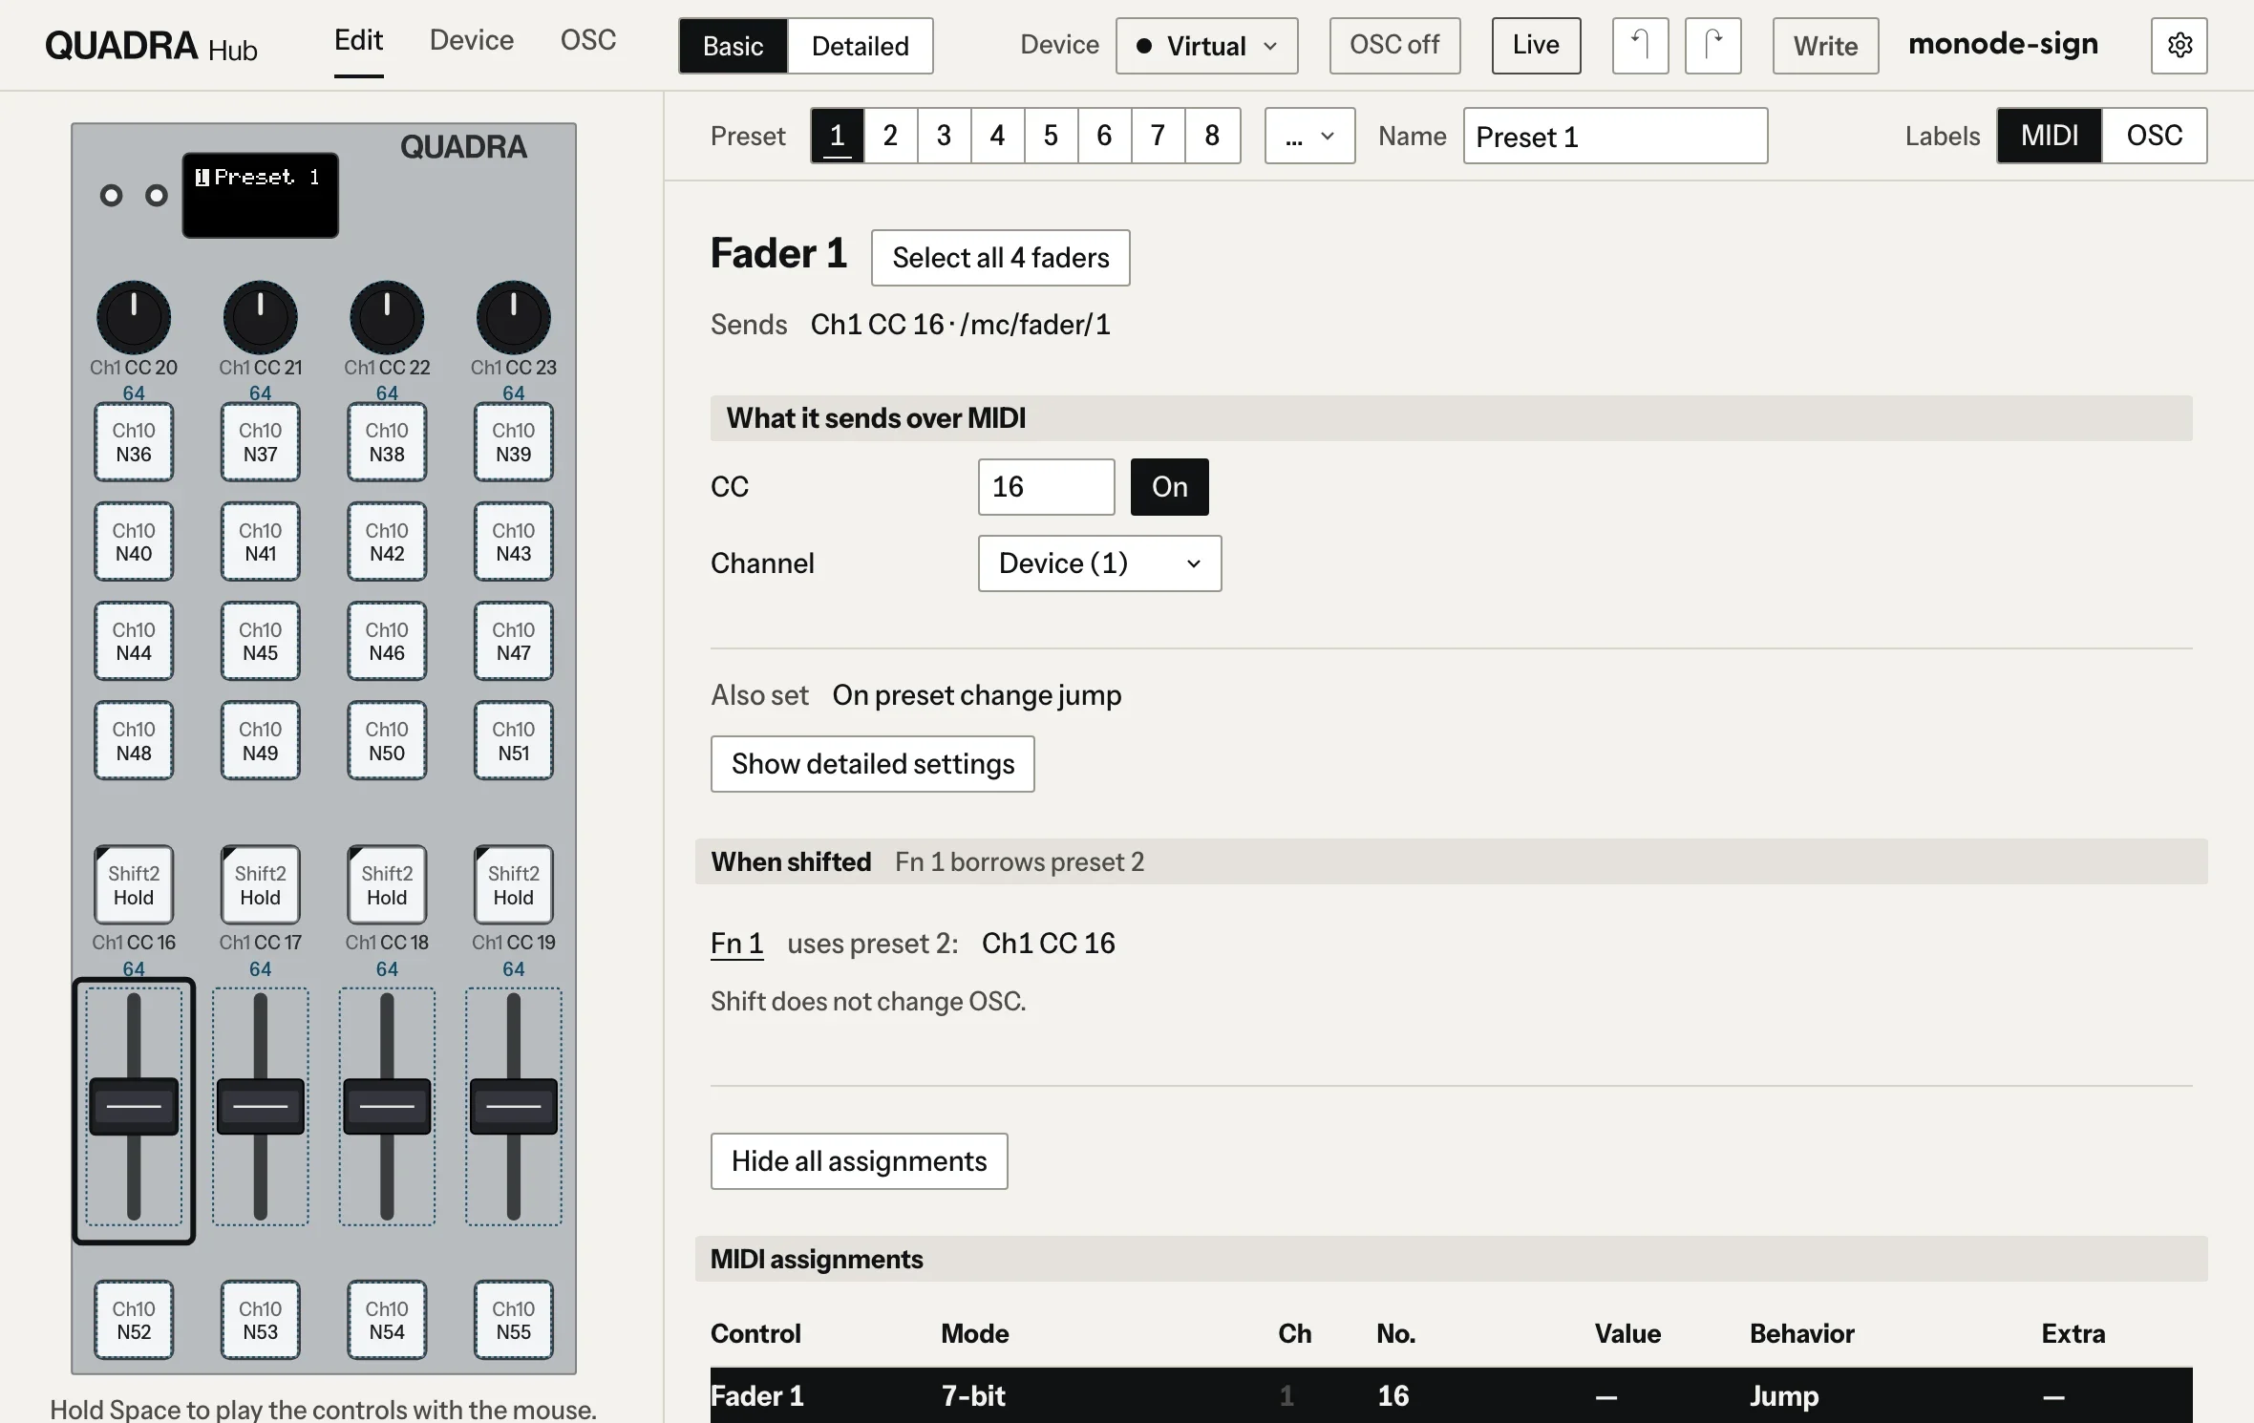Viewport: 2254px width, 1423px height.
Task: Select preset 3
Action: (x=945, y=136)
